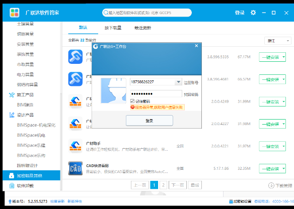This screenshot has width=294, height=209.
Task: Click the search magnifier icon
Action: coord(106,13)
